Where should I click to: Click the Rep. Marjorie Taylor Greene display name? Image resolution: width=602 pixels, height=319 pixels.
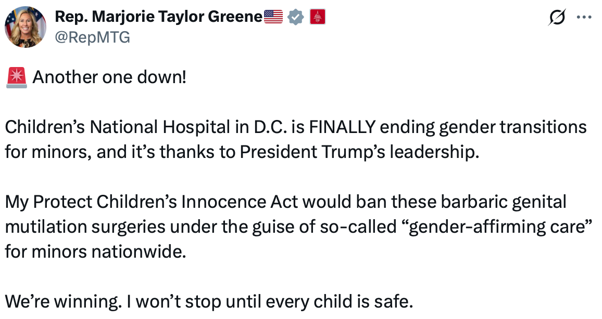[x=158, y=17]
